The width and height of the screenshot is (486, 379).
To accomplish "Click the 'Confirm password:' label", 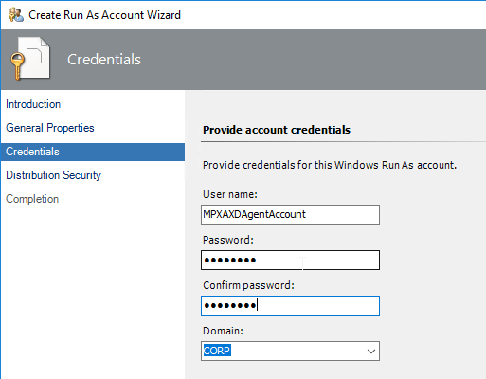I will [248, 285].
